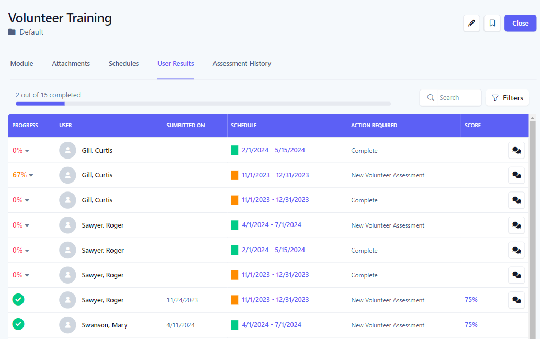The height and width of the screenshot is (339, 540).
Task: Click the Default folder icon
Action: (x=12, y=32)
